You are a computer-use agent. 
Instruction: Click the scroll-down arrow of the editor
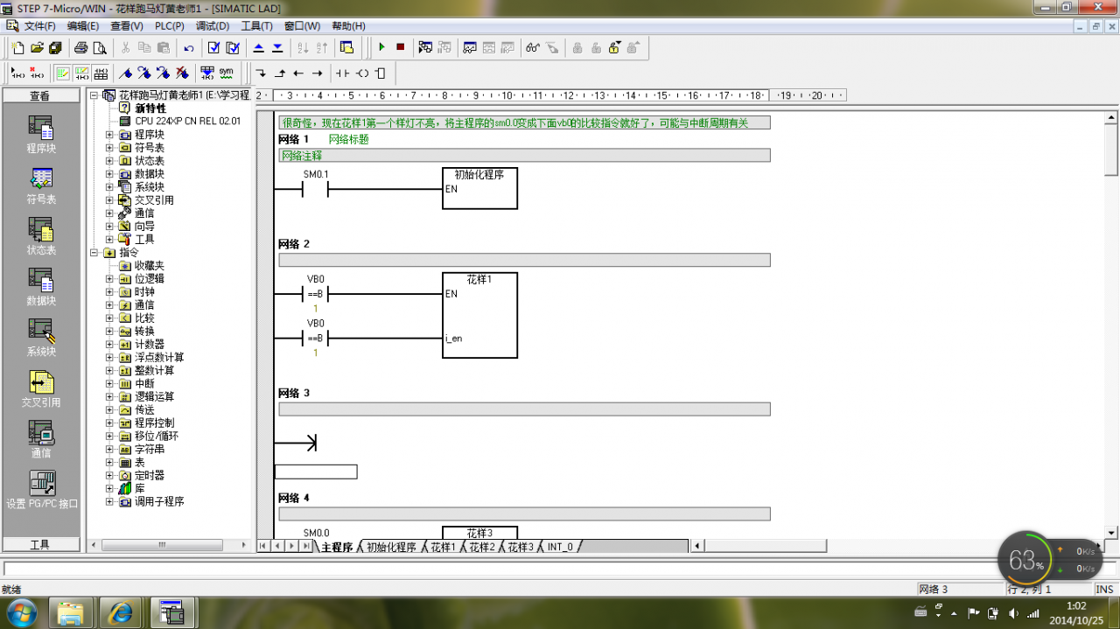tap(1111, 532)
